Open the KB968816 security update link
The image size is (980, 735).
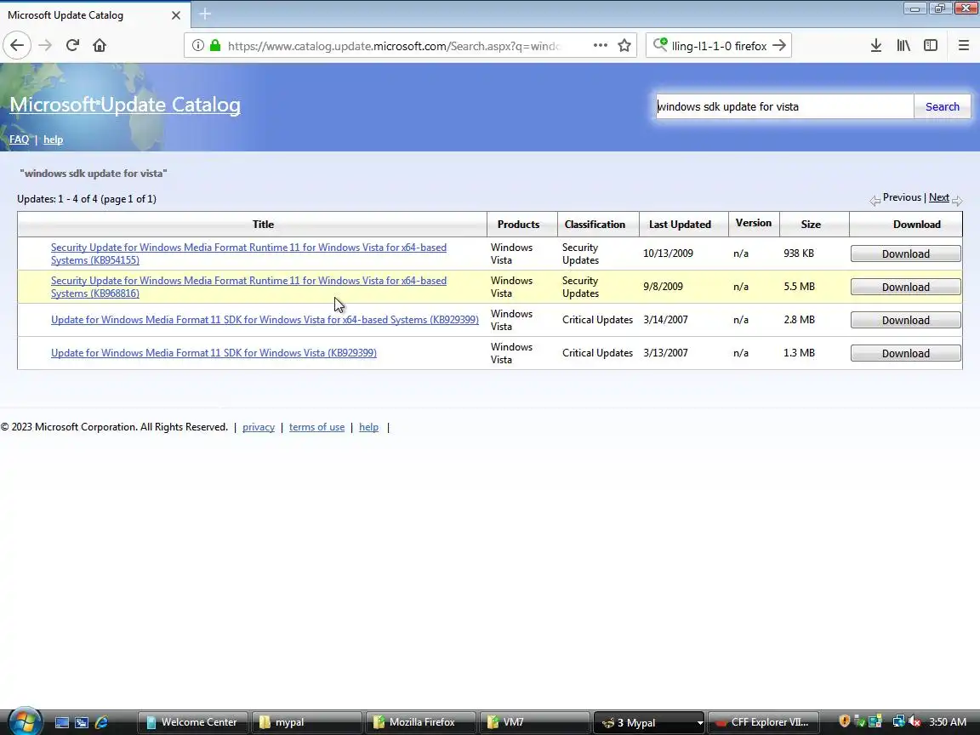point(248,287)
